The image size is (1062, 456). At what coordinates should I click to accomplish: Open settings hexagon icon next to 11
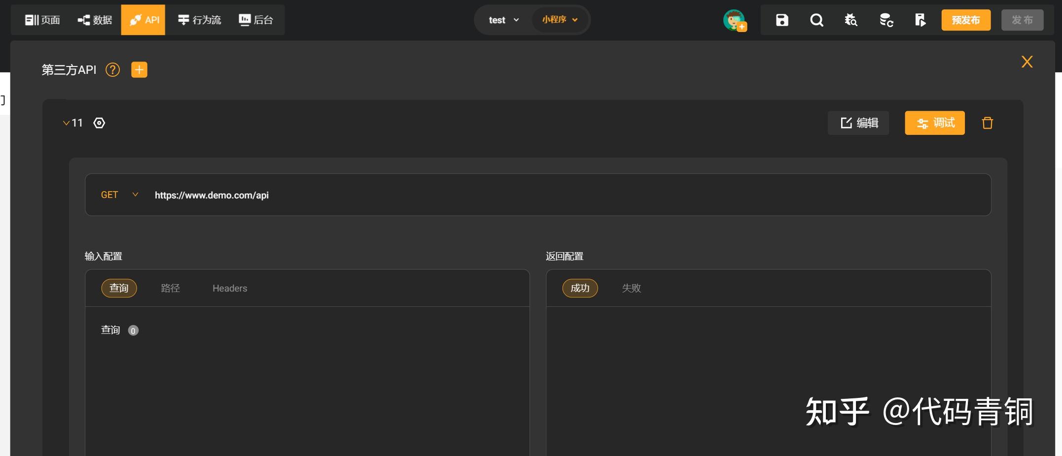[x=99, y=123]
